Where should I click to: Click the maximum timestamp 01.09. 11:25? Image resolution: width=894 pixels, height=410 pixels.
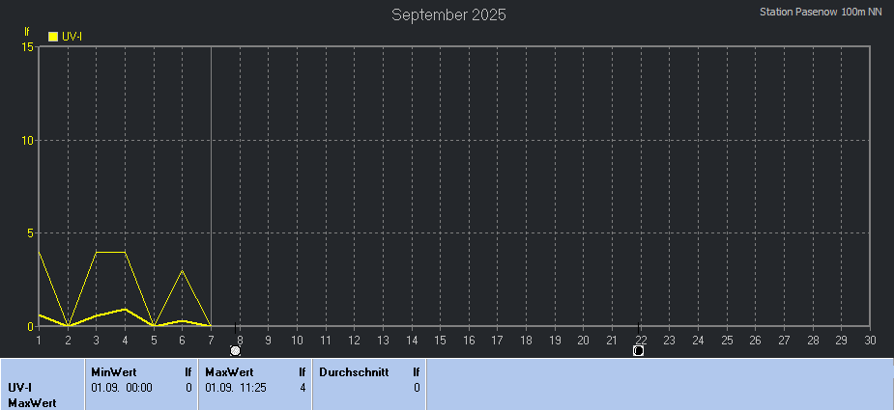click(236, 388)
